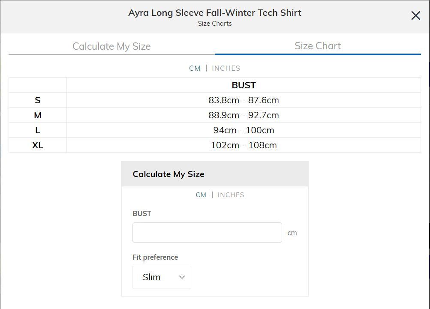Click the BUST measurement input field

207,232
